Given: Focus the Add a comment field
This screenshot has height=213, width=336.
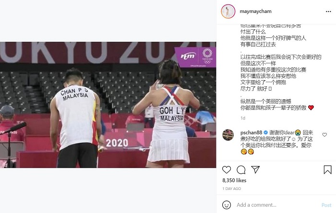Looking at the screenshot, I should pos(276,205).
